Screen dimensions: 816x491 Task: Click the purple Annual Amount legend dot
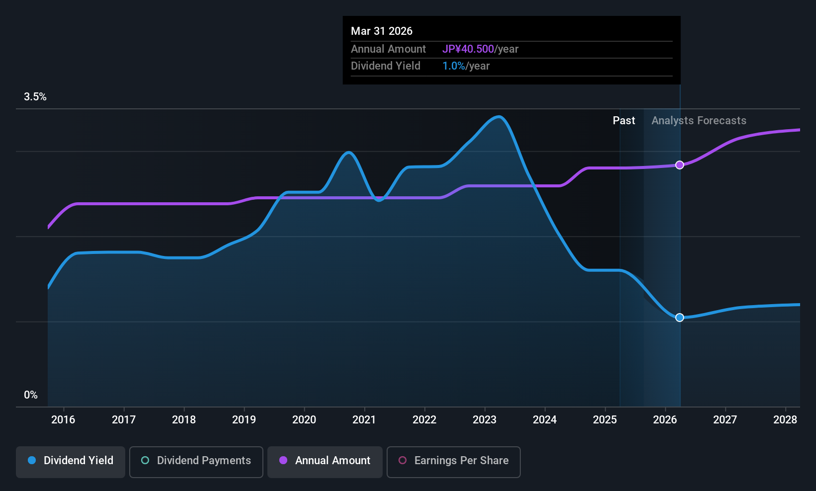(x=283, y=460)
